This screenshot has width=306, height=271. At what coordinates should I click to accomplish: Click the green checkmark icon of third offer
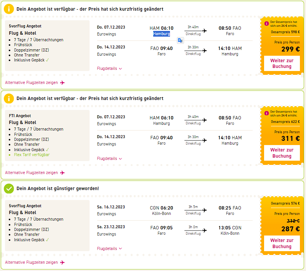9,188
